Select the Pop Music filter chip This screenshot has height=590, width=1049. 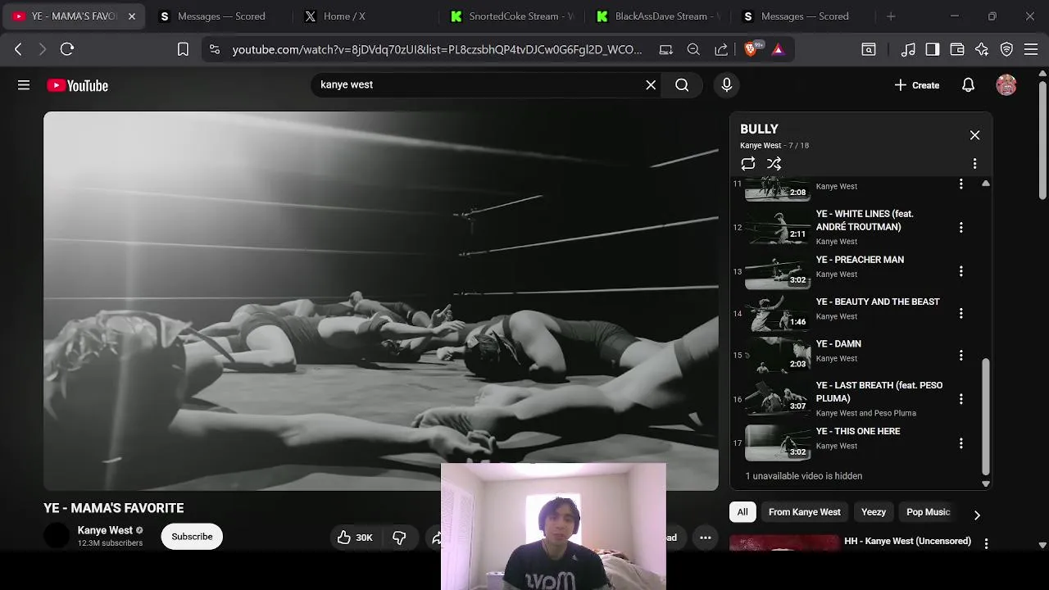pos(928,512)
